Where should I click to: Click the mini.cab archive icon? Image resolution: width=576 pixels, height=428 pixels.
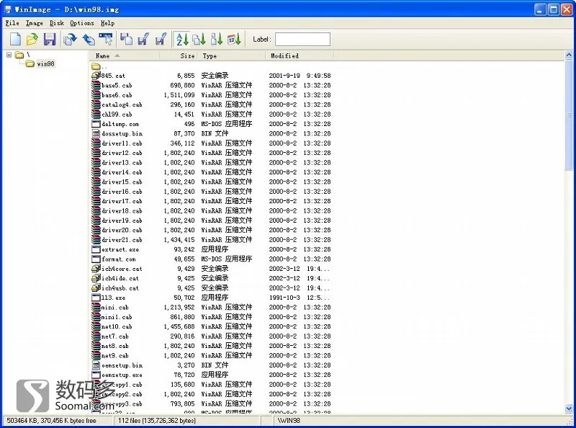96,307
